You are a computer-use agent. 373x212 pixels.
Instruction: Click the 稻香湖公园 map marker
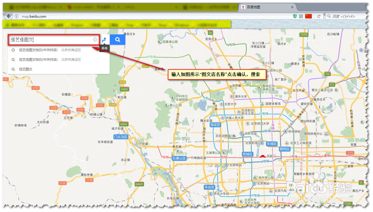[x=159, y=42]
